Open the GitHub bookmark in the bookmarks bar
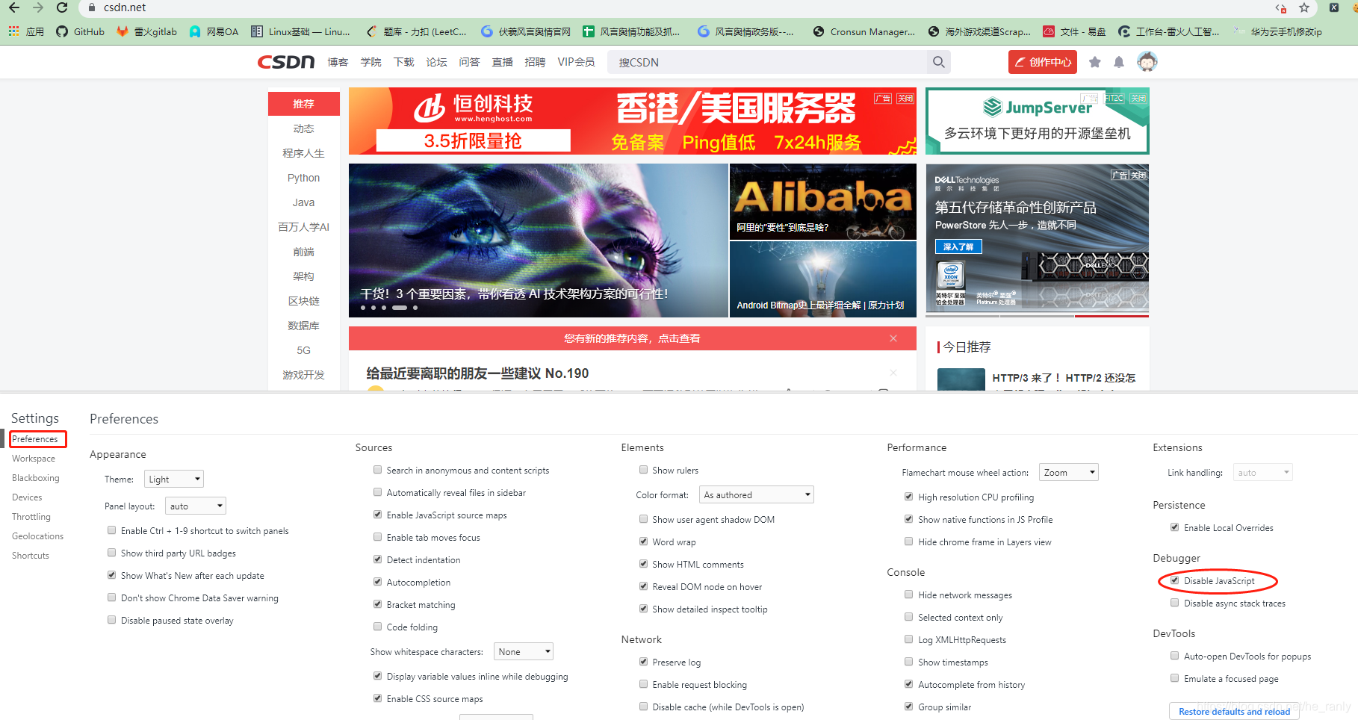Viewport: 1358px width, 720px height. (x=79, y=31)
